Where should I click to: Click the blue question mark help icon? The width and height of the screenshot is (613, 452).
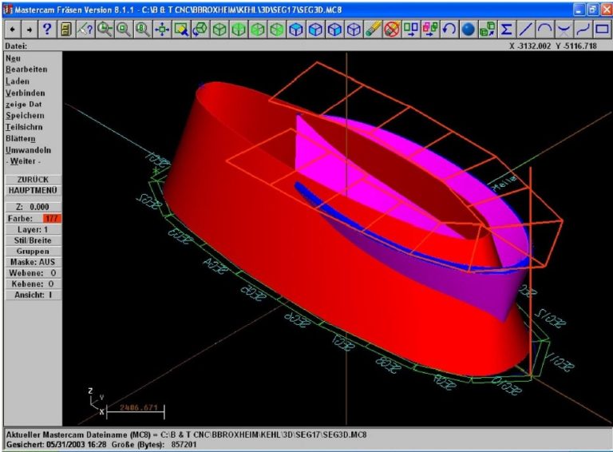[48, 29]
